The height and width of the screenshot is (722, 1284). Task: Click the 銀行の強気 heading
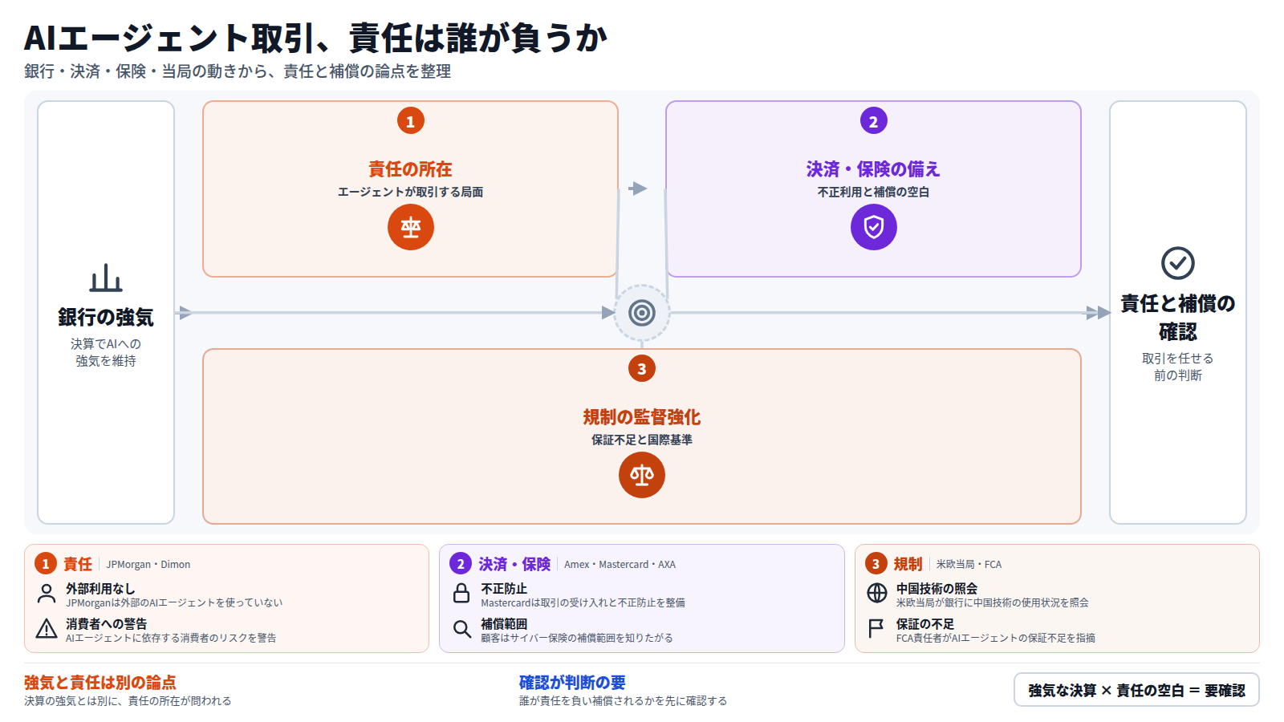tap(106, 318)
